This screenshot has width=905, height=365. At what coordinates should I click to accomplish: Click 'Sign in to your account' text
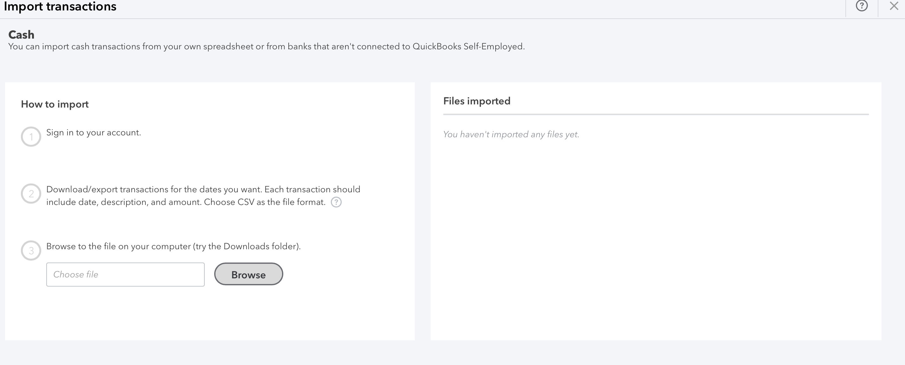pos(93,133)
